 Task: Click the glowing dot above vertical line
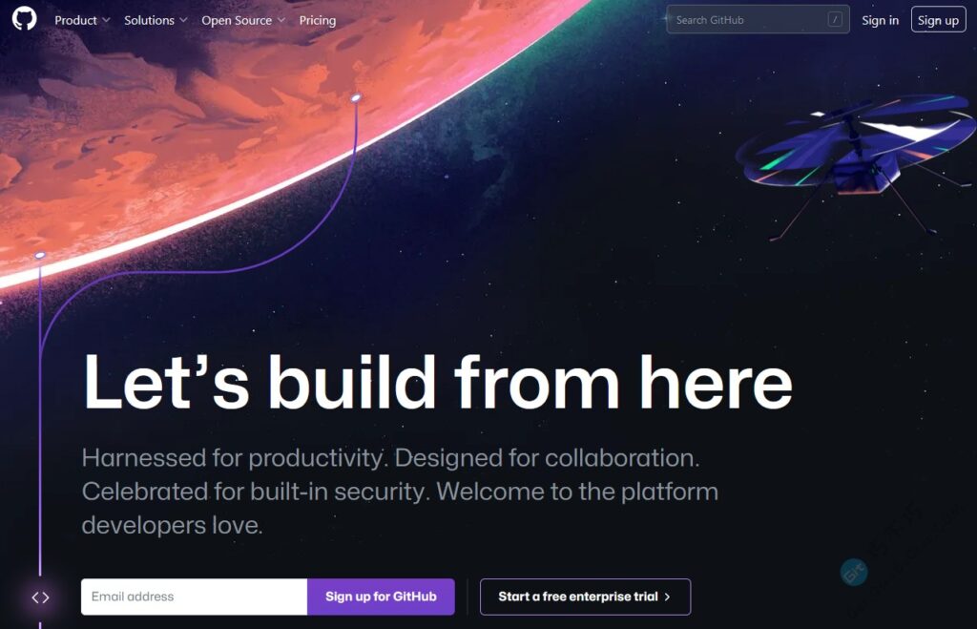coord(40,255)
